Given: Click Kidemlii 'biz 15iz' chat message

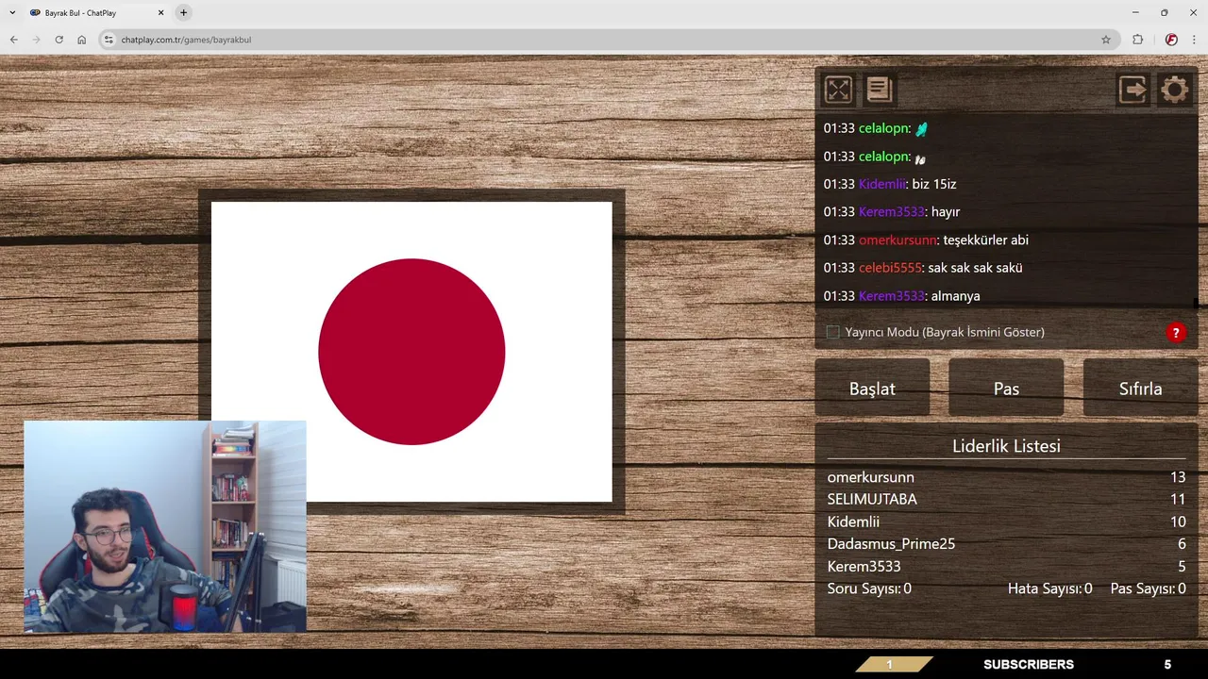Looking at the screenshot, I should pyautogui.click(x=934, y=184).
